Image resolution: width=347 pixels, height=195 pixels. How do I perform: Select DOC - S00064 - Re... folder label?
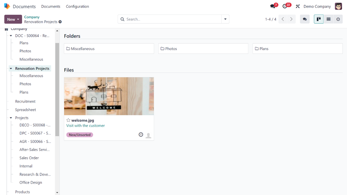32,36
